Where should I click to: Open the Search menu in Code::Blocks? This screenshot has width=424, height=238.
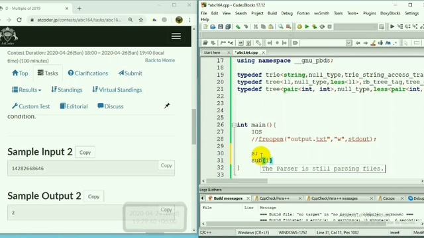pos(240,13)
